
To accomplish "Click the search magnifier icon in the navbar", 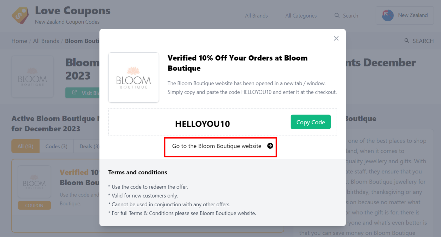I will tap(337, 16).
